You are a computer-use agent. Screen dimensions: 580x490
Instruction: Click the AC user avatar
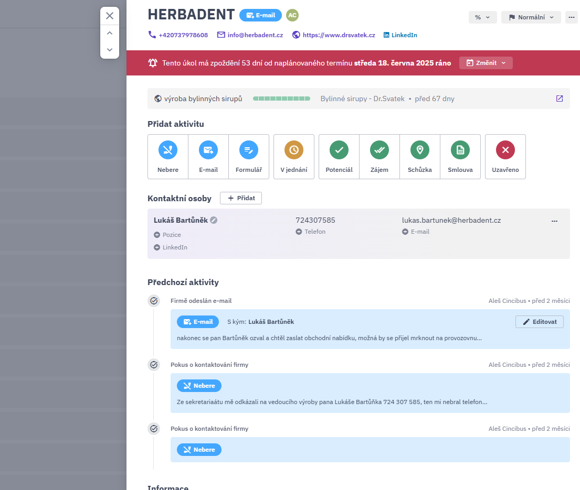pos(292,15)
